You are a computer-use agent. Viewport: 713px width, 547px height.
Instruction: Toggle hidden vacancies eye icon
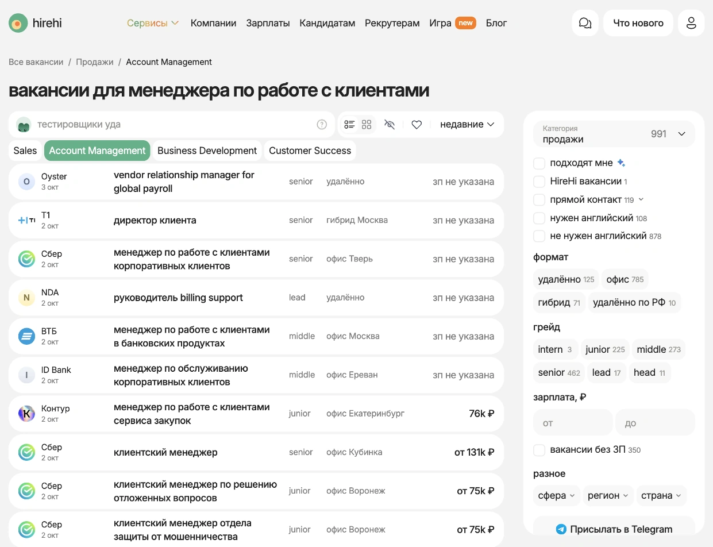(x=390, y=124)
